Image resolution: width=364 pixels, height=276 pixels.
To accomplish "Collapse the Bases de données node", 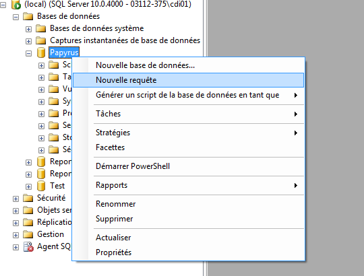I will tap(16, 17).
